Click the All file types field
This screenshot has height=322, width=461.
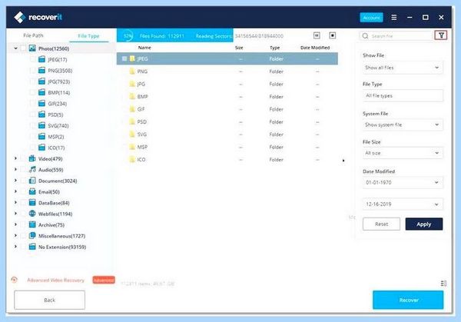pos(403,96)
